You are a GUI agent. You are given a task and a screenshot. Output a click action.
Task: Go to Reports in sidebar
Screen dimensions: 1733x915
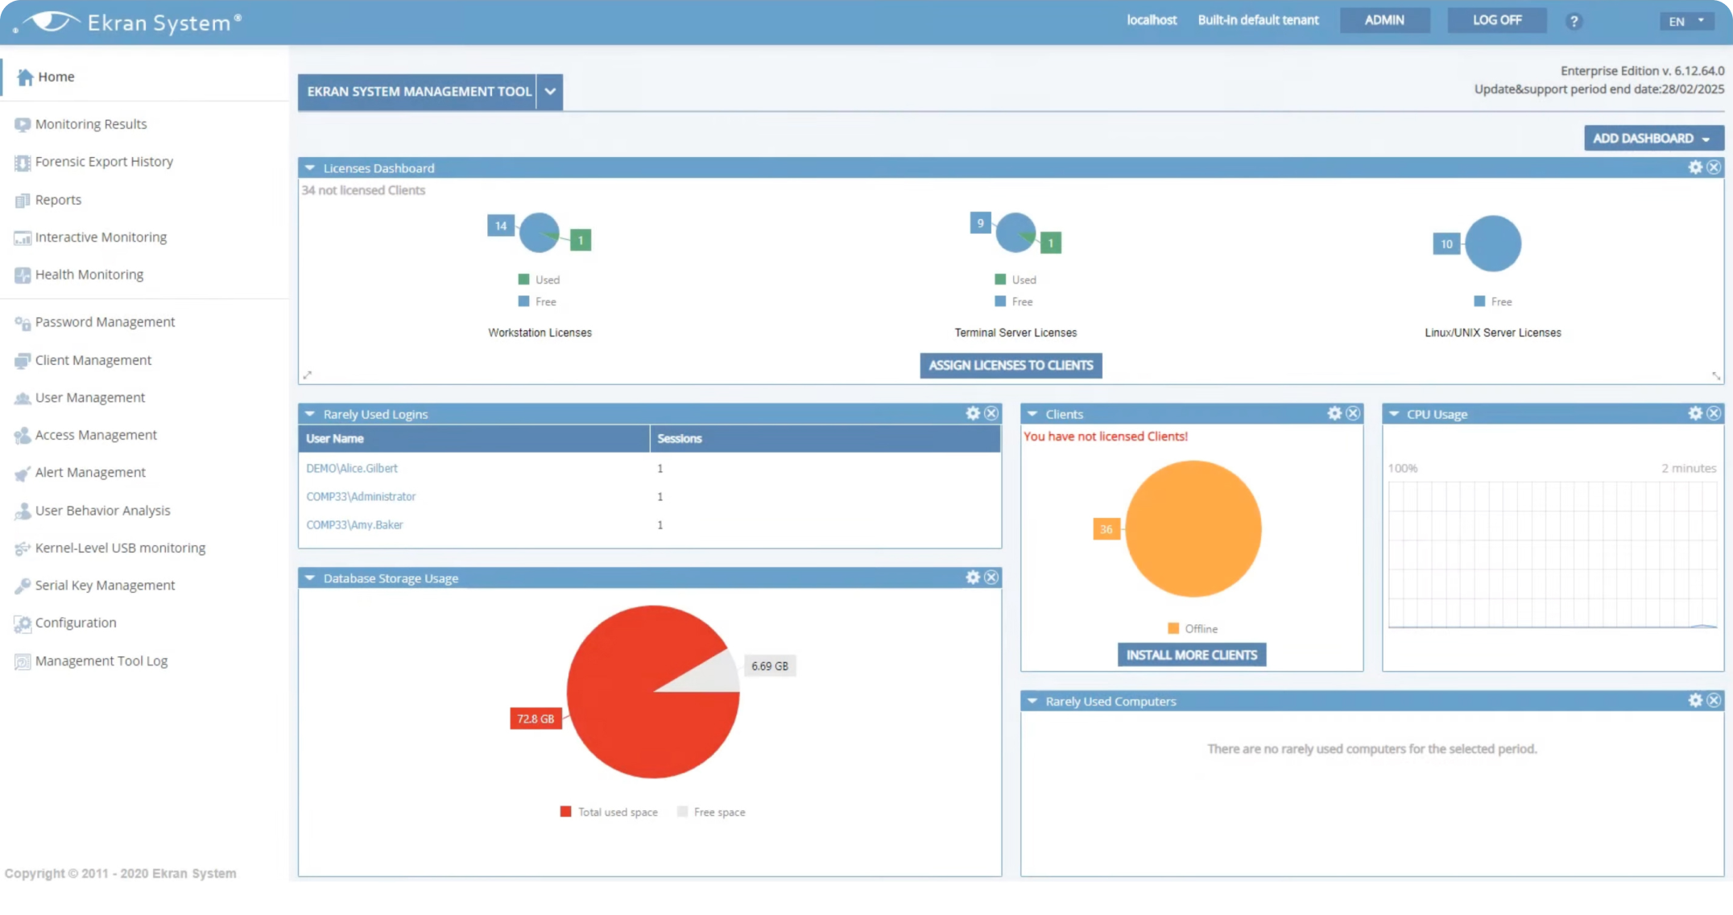pyautogui.click(x=58, y=200)
